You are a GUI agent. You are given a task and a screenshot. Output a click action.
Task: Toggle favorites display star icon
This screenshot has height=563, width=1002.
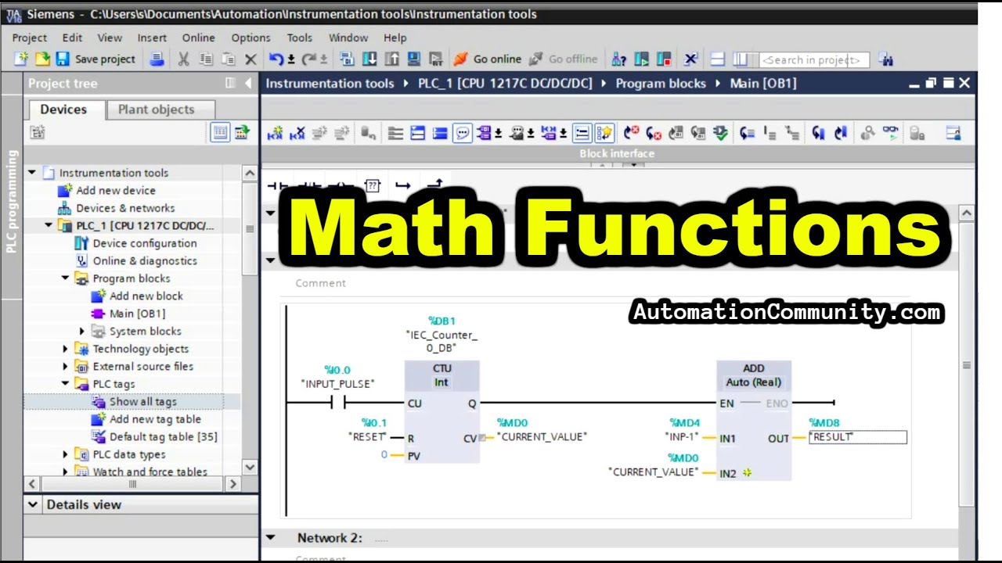[x=604, y=133]
